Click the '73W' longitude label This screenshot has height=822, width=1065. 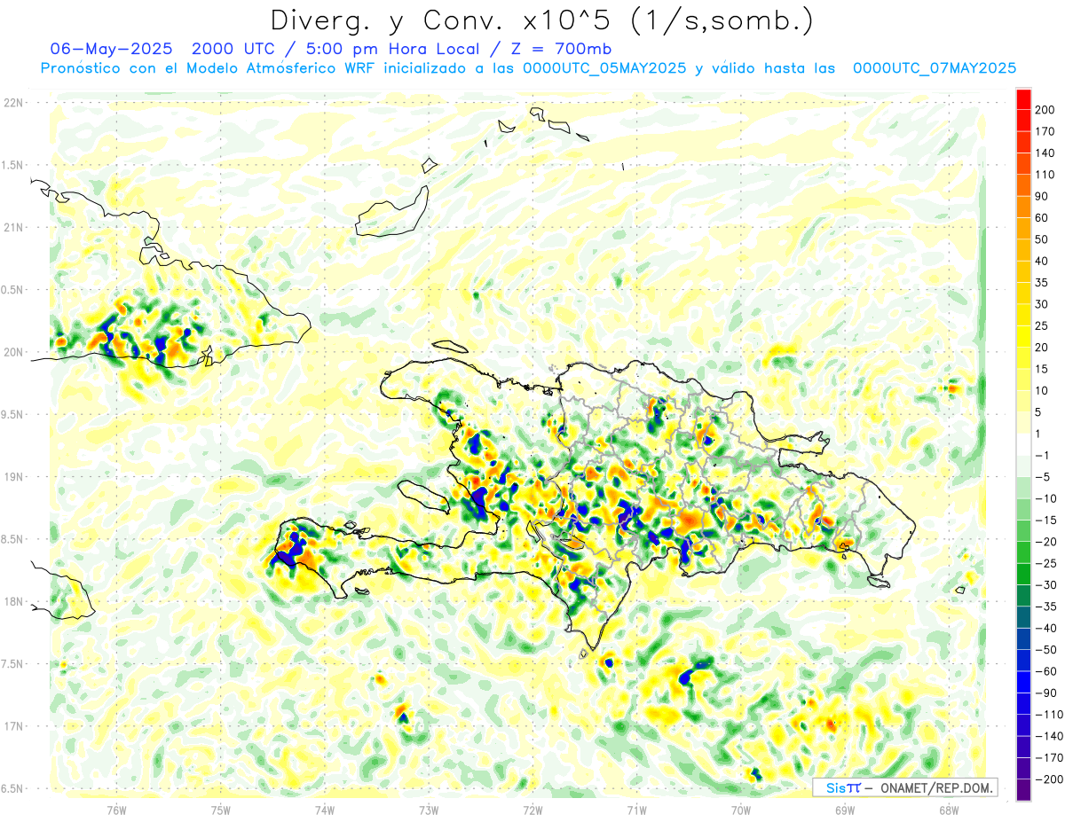coord(429,810)
